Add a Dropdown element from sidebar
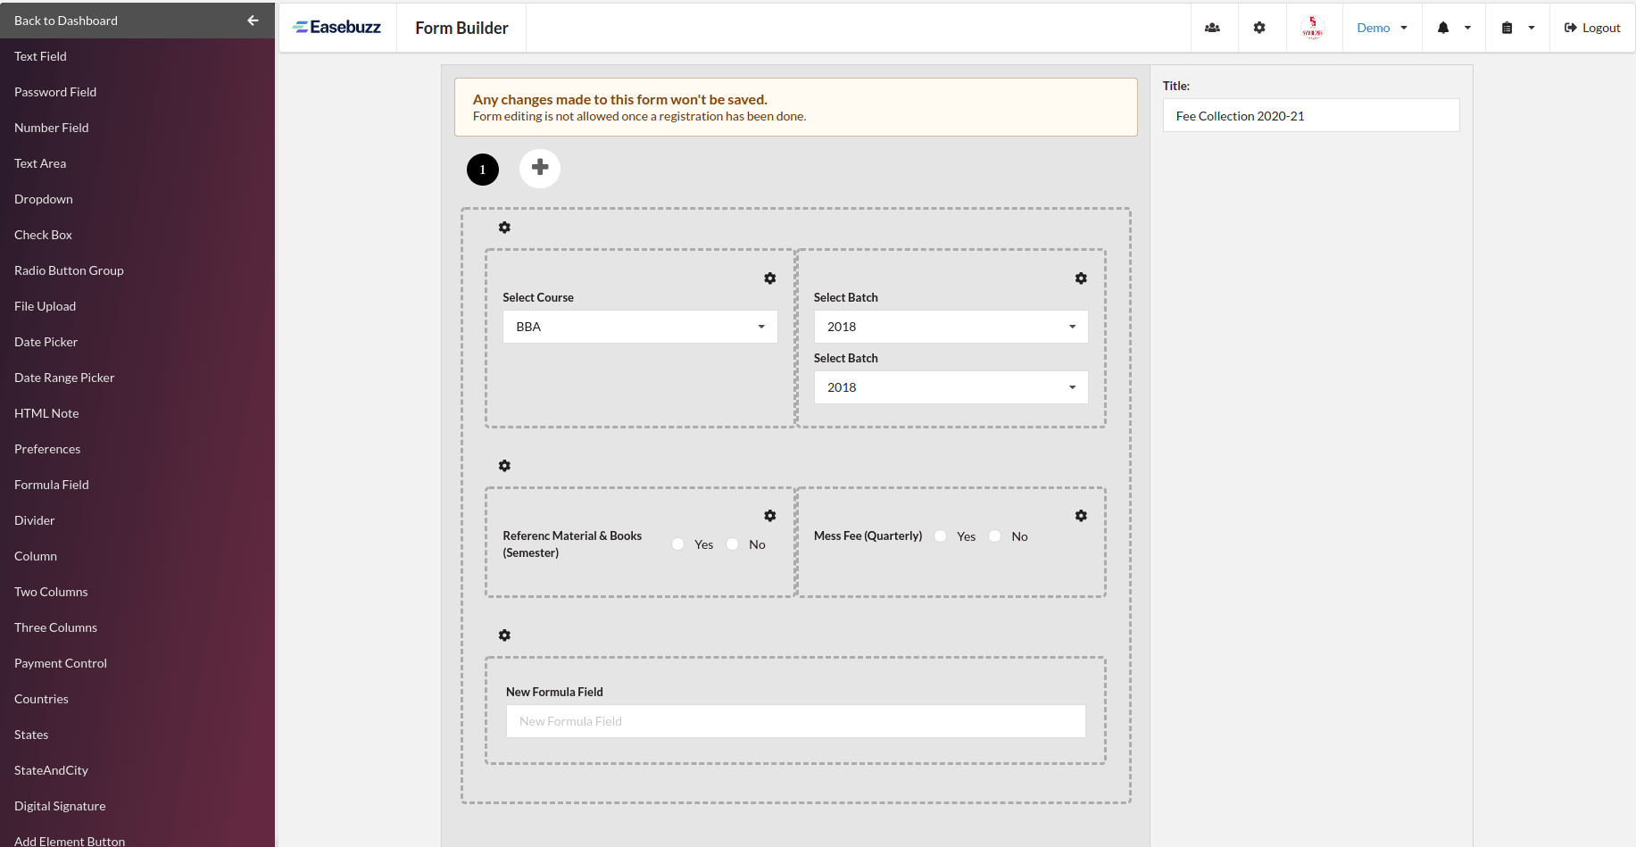 click(137, 199)
